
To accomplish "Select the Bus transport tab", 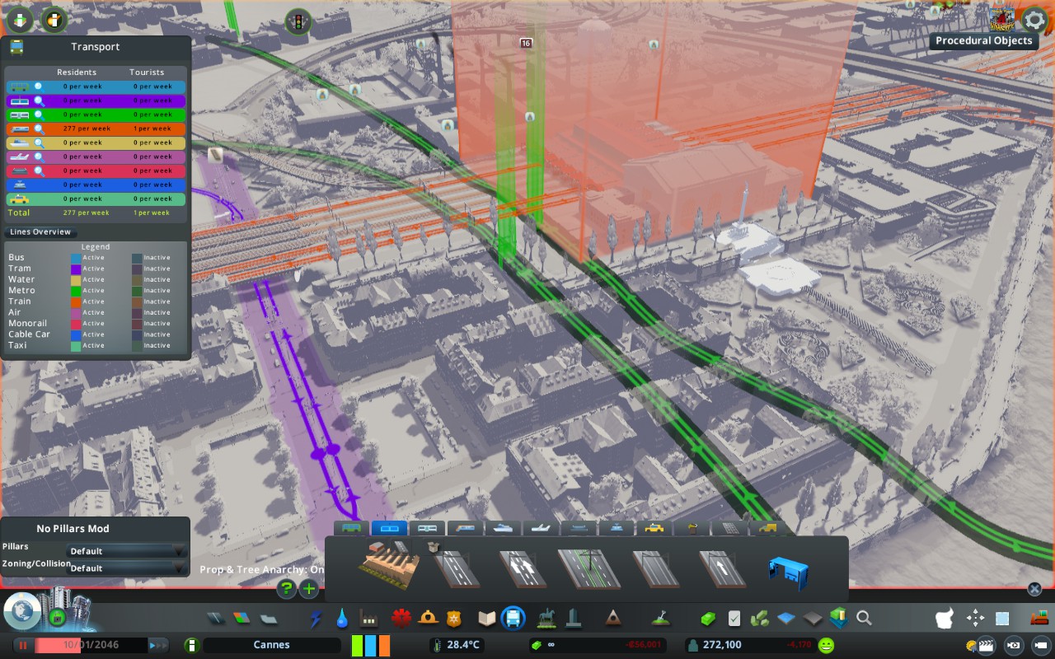I will 352,528.
